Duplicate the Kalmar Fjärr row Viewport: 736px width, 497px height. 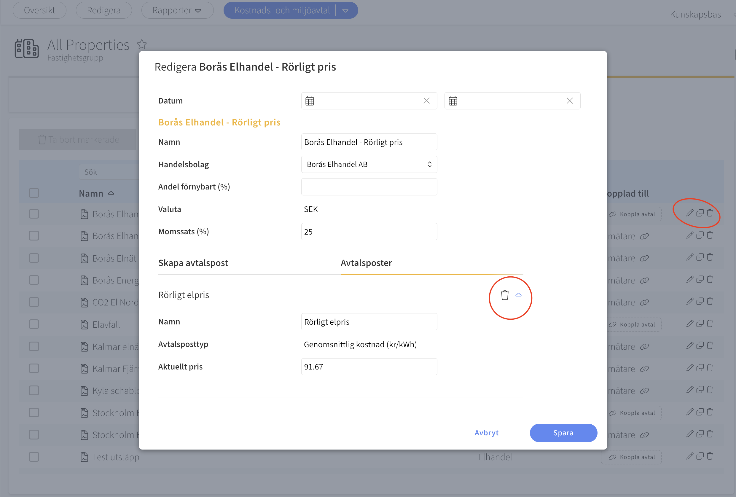pos(700,367)
